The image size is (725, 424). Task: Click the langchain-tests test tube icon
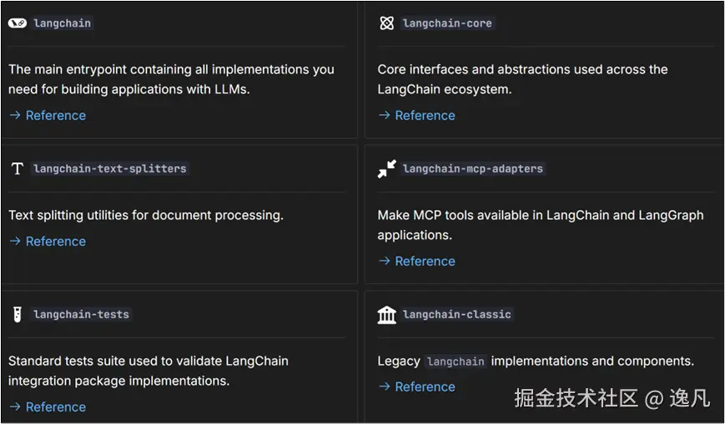pos(18,315)
